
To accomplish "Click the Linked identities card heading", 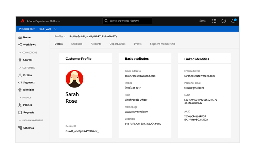I will (x=197, y=59).
